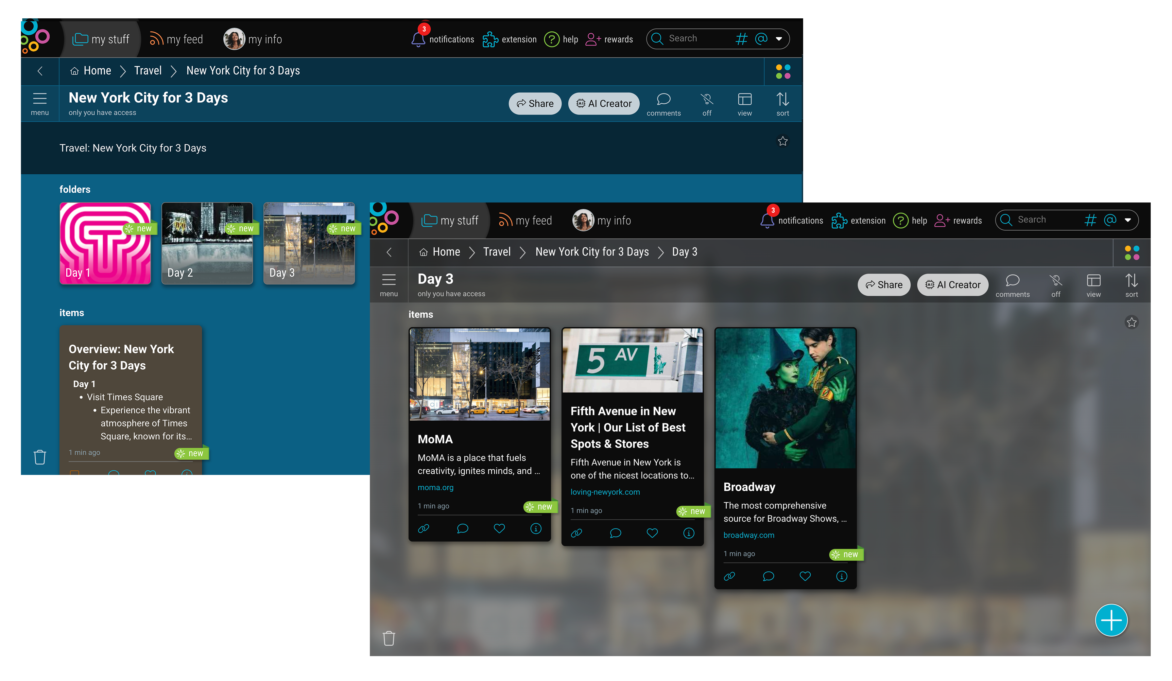Viewport: 1172px width, 681px height.
Task: Click colored dots app icon in Day 3 window
Action: pos(1131,253)
